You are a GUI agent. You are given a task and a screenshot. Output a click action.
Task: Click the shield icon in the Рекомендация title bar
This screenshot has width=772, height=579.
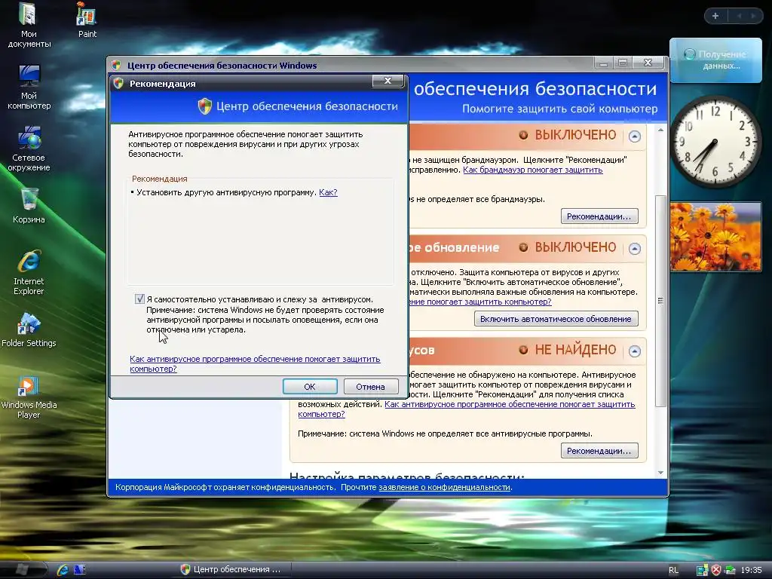tap(118, 83)
